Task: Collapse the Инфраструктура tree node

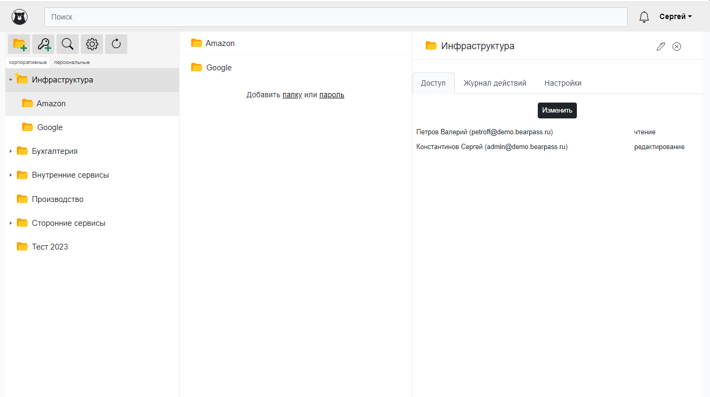Action: click(x=11, y=80)
